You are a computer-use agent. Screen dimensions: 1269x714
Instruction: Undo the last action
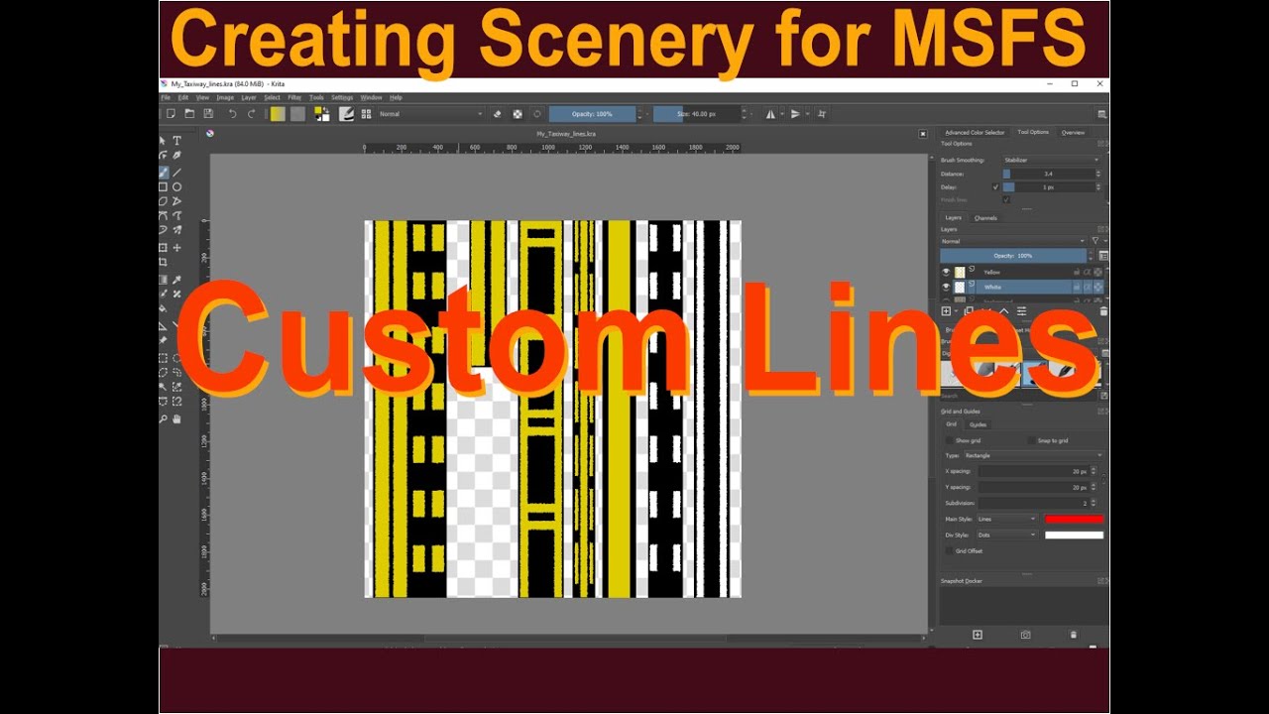pos(233,114)
